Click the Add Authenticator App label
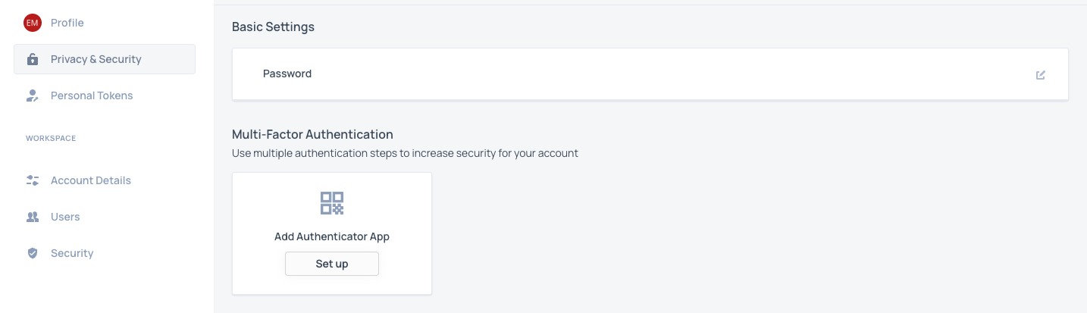This screenshot has width=1087, height=313. click(332, 236)
